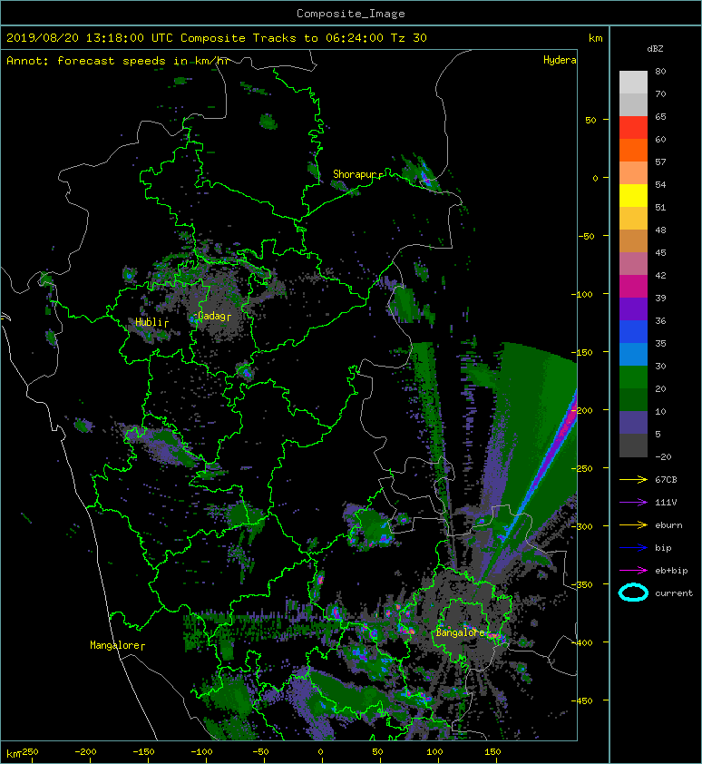Click the Hydera city label
The width and height of the screenshot is (702, 764).
point(560,60)
